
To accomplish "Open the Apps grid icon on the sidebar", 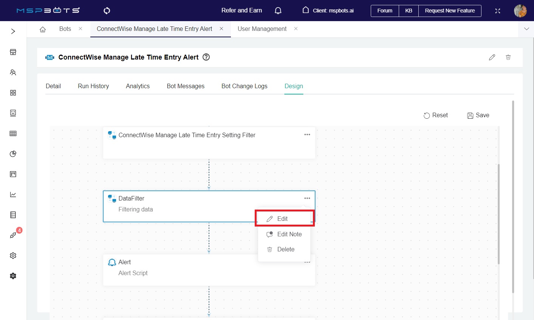I will [x=13, y=92].
